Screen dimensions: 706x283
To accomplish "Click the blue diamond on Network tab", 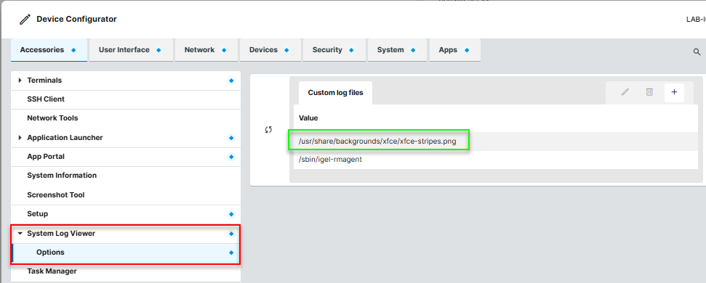I will pyautogui.click(x=224, y=50).
